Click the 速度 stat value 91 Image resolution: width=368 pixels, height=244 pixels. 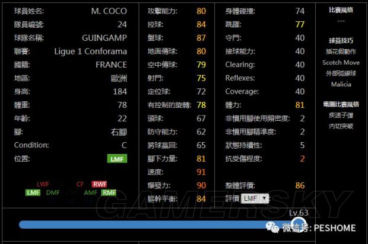click(x=201, y=172)
